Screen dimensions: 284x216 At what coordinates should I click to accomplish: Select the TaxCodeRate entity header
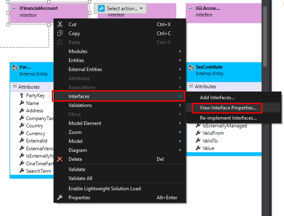(x=224, y=72)
